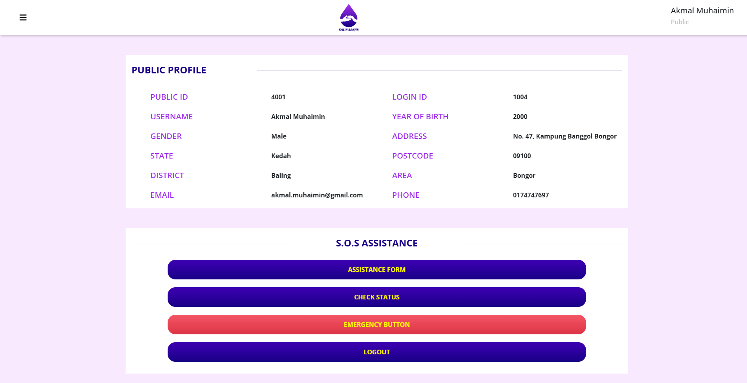747x383 pixels.
Task: Select the address No. 47, Kampung Banggol Bongor
Action: [564, 136]
